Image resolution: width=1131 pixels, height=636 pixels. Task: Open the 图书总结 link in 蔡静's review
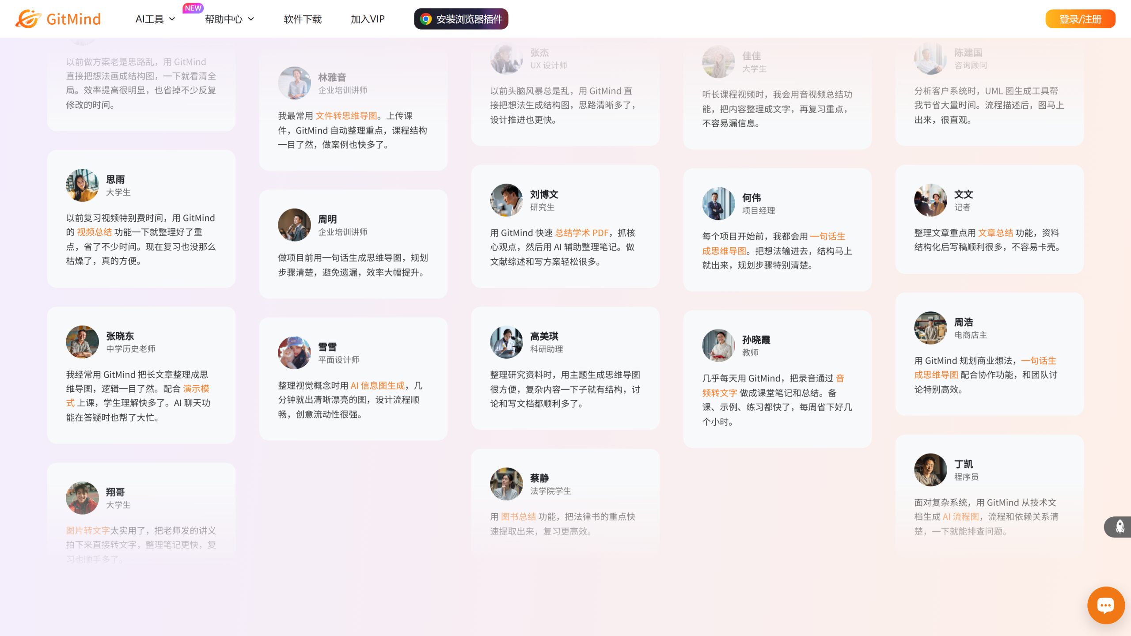(x=518, y=517)
